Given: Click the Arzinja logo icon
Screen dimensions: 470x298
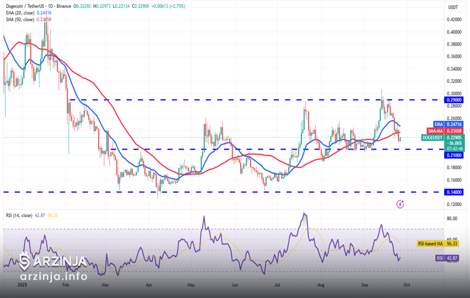Looking at the screenshot, I should (25, 261).
